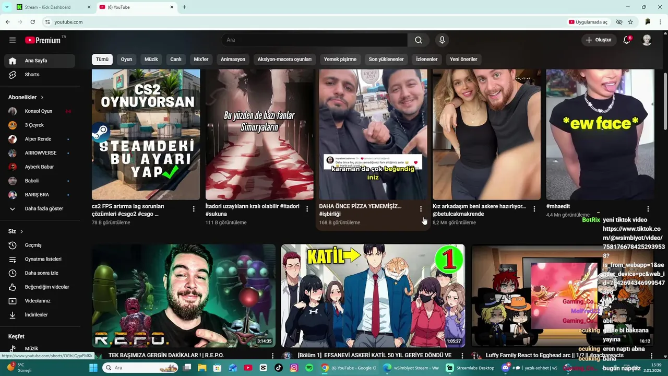The width and height of the screenshot is (668, 376).
Task: Open Shorts from the sidebar
Action: [40, 75]
